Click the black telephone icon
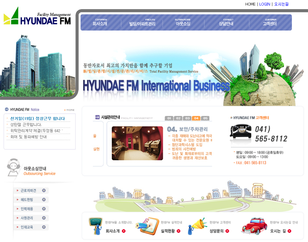 240,132
